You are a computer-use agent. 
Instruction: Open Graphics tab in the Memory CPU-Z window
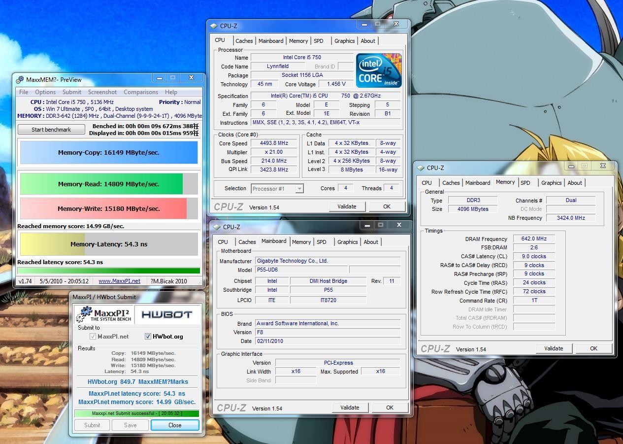[x=551, y=183]
